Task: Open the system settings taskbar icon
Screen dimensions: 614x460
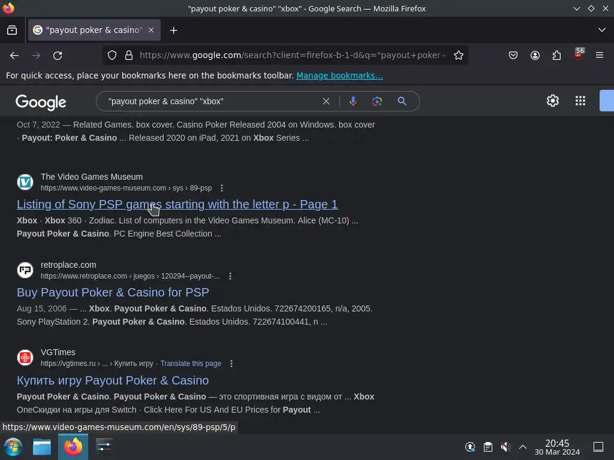Action: 104,447
